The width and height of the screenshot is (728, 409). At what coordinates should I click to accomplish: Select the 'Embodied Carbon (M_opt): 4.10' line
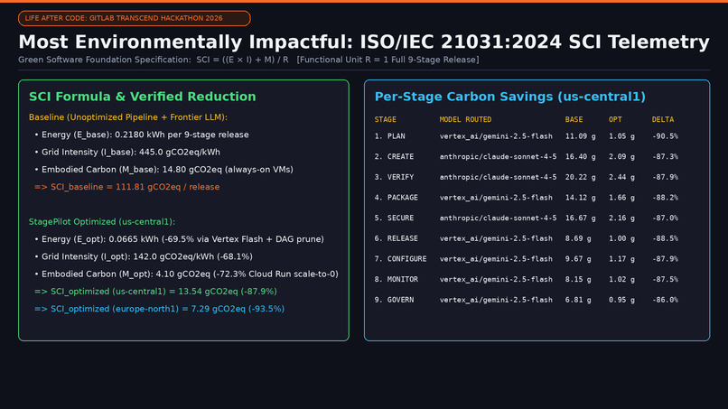pos(187,274)
